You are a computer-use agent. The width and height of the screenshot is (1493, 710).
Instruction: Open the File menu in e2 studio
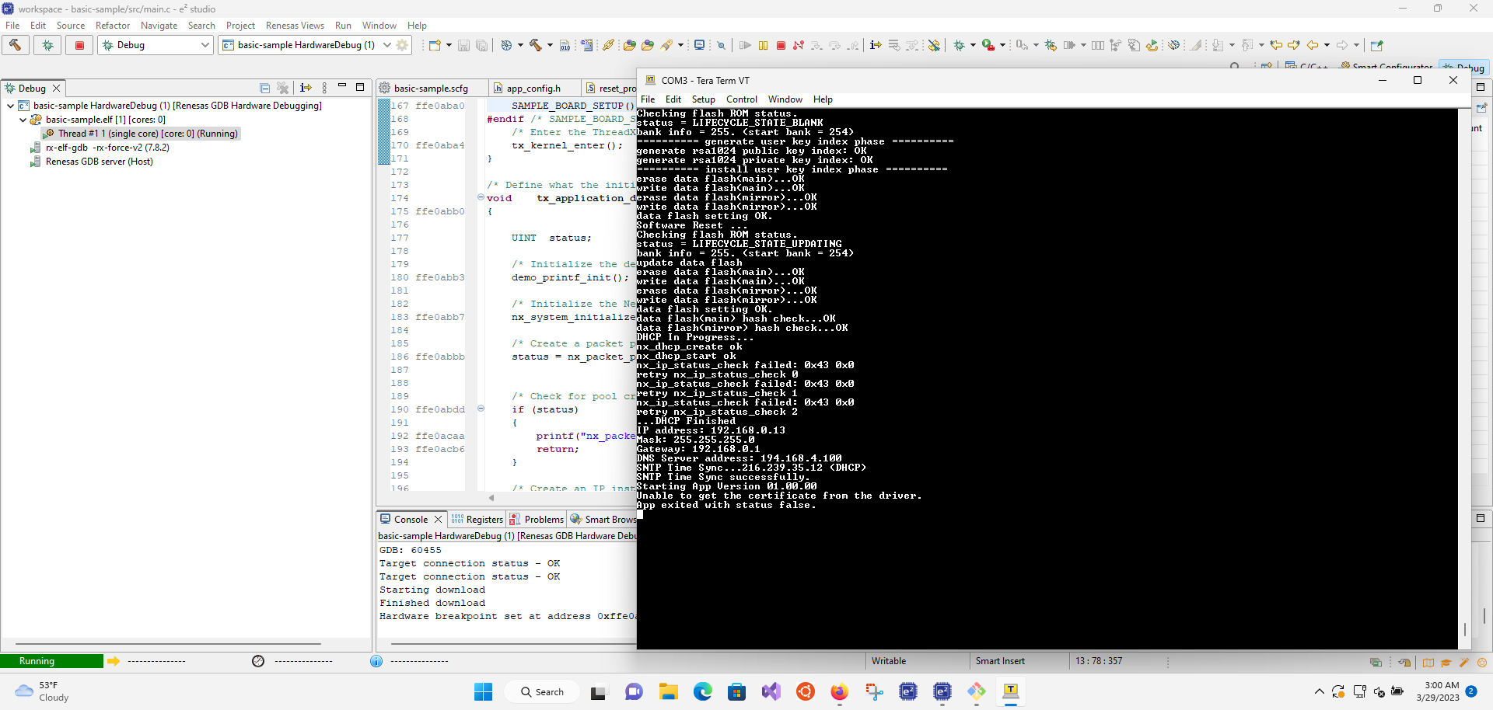click(12, 26)
